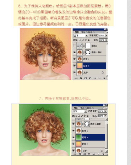The image size is (131, 165).
Task: Toggle transparent-pixels lock in panel with 图层 2 selected
Action: [x=80, y=40]
